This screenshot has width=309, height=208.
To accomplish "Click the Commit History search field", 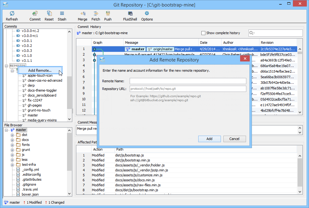I will coord(275,33).
